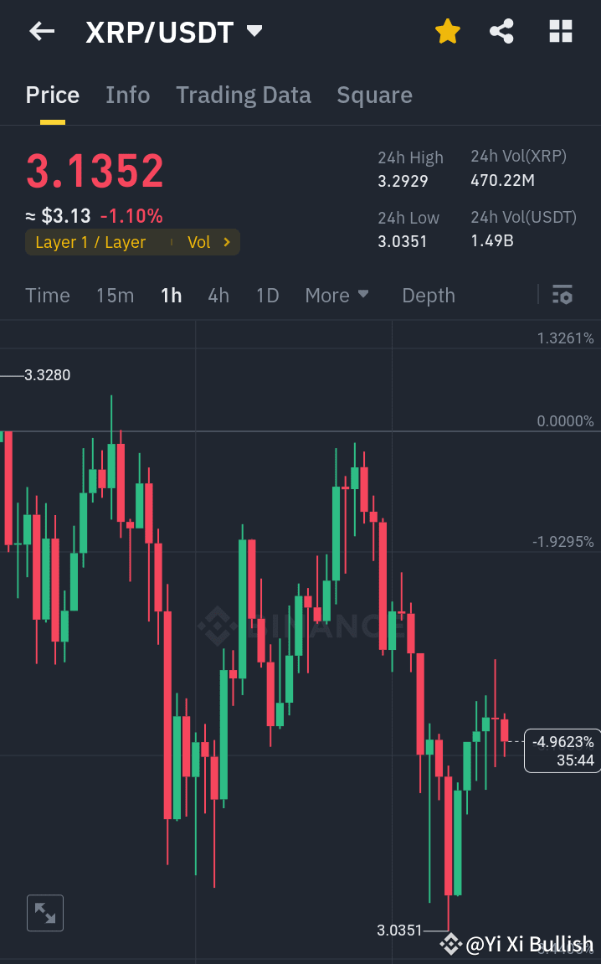Image resolution: width=601 pixels, height=964 pixels.
Task: Expand the More timeframe dropdown
Action: [x=336, y=295]
